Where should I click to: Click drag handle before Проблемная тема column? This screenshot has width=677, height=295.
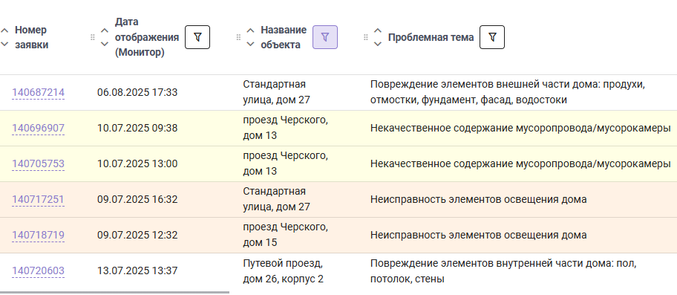366,37
